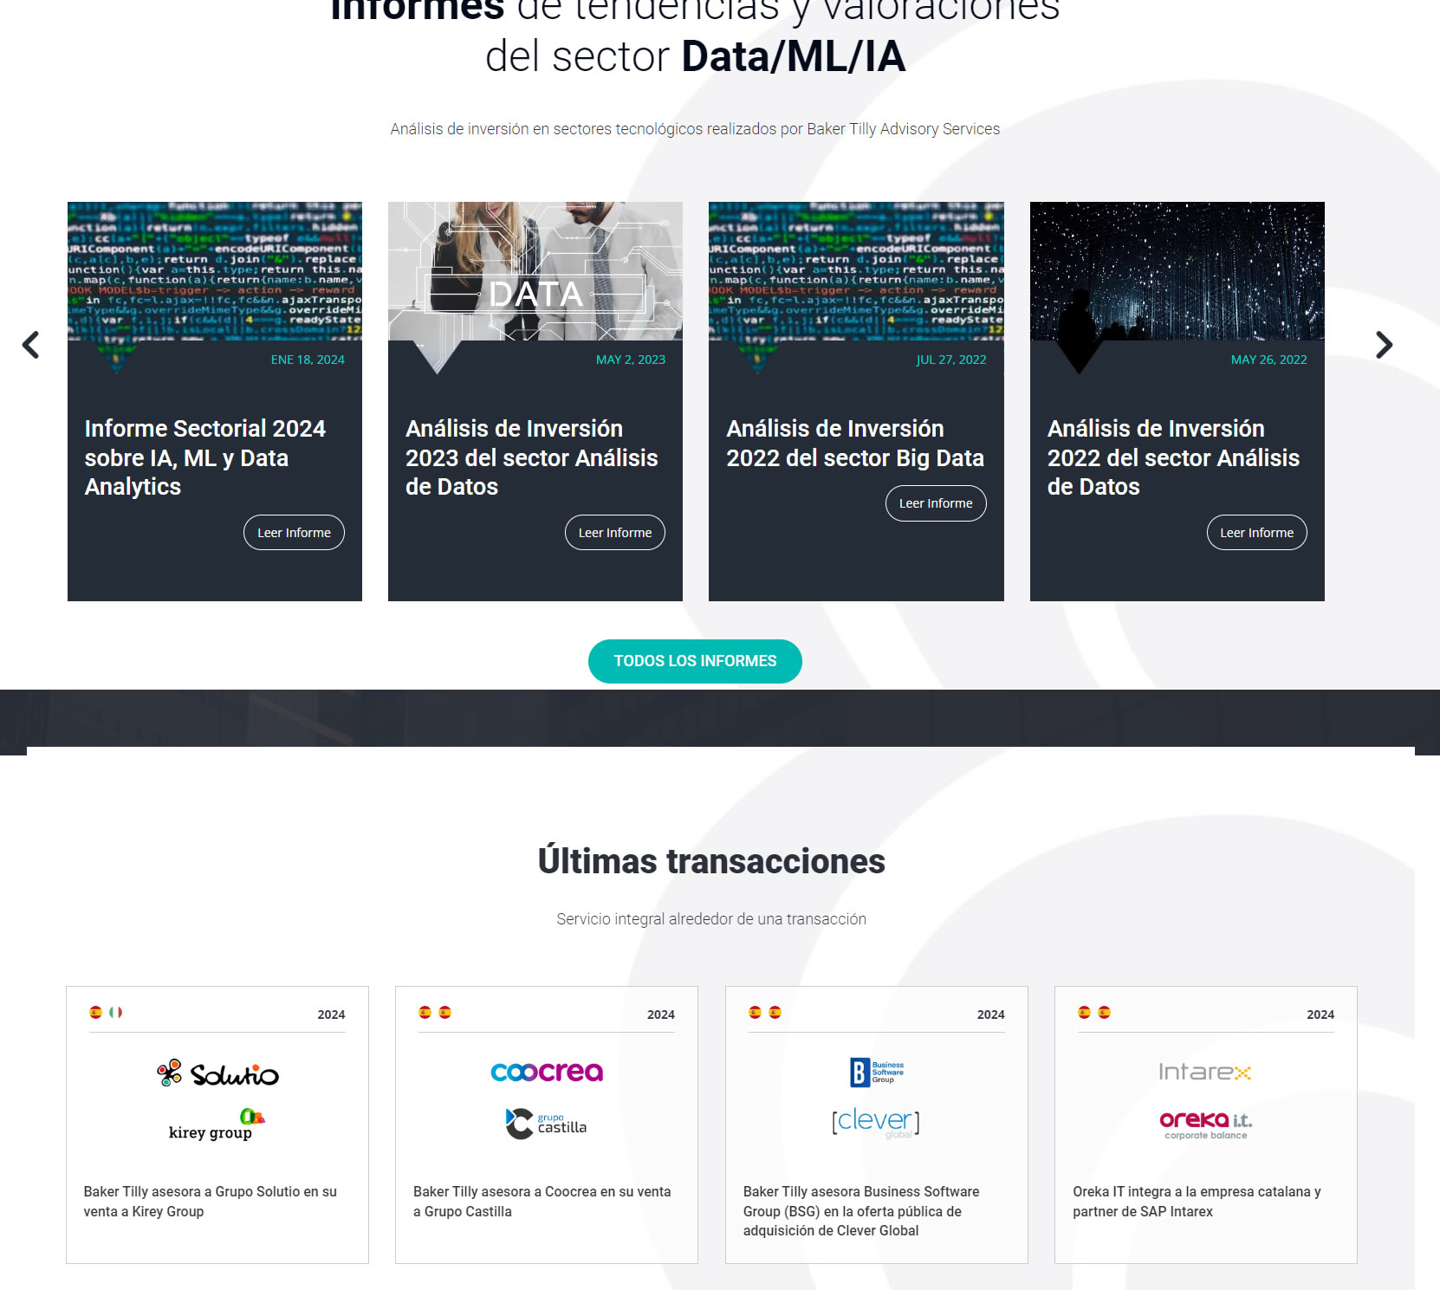Click the MAY 2, 2023 date

click(x=631, y=360)
